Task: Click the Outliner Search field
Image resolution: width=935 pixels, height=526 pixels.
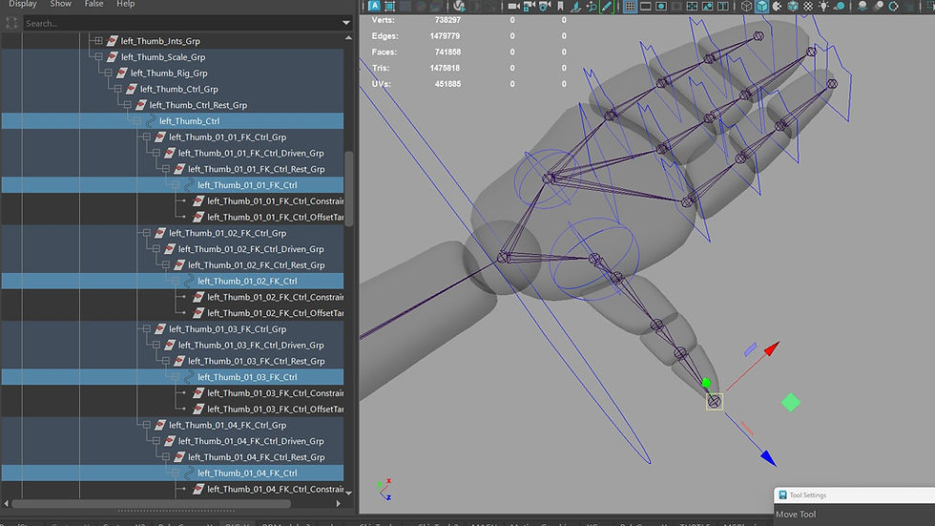Action: coord(182,23)
